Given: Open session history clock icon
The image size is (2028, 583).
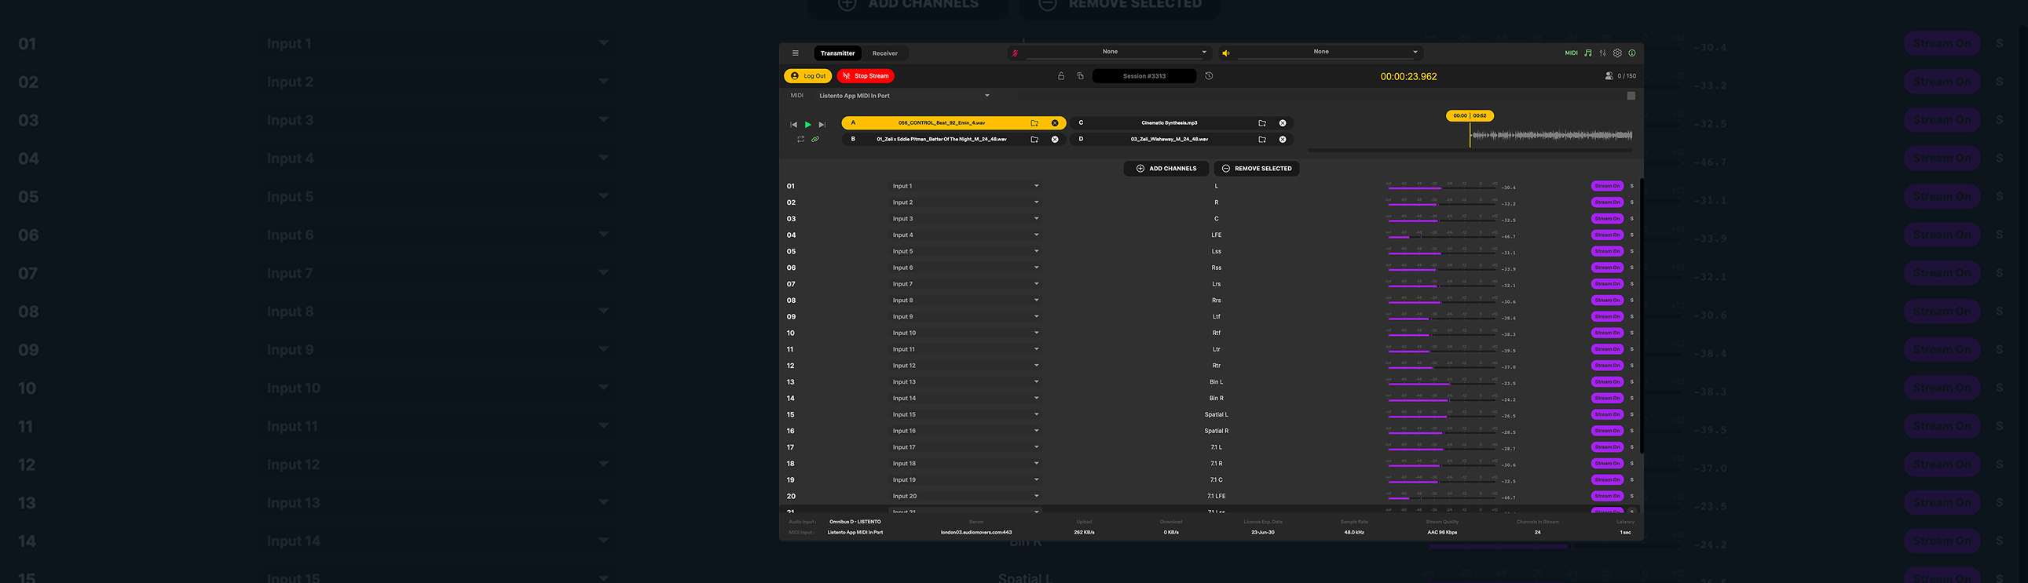Looking at the screenshot, I should pos(1210,76).
